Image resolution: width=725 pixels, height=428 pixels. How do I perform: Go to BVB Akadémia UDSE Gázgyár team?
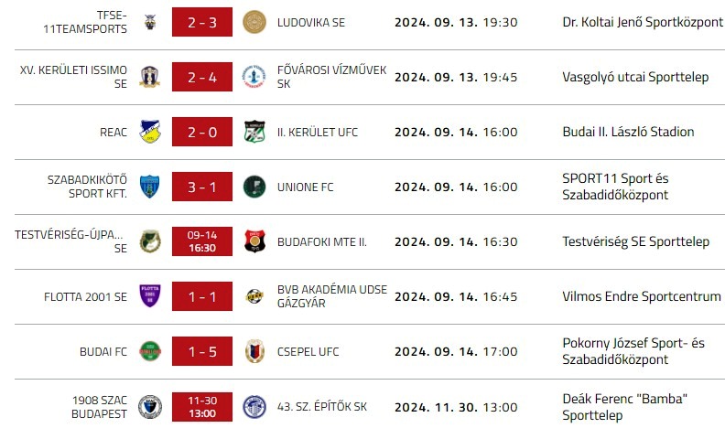[331, 296]
